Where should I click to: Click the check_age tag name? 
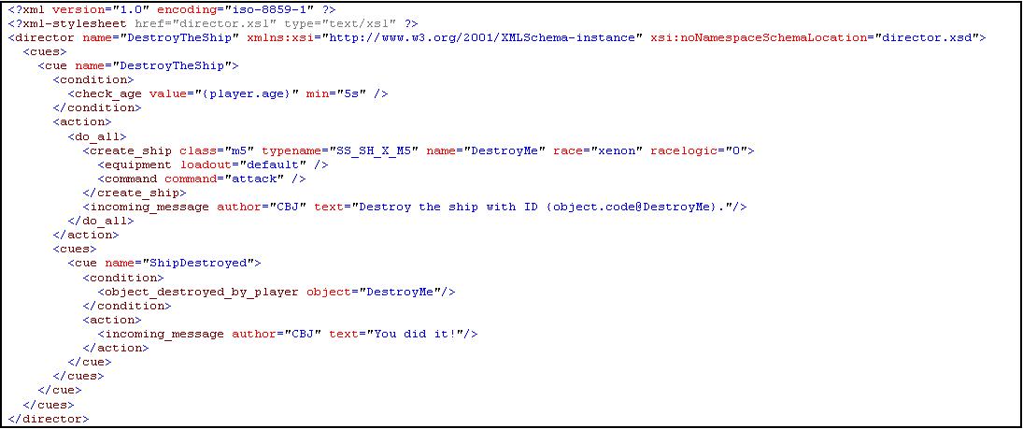tap(108, 93)
